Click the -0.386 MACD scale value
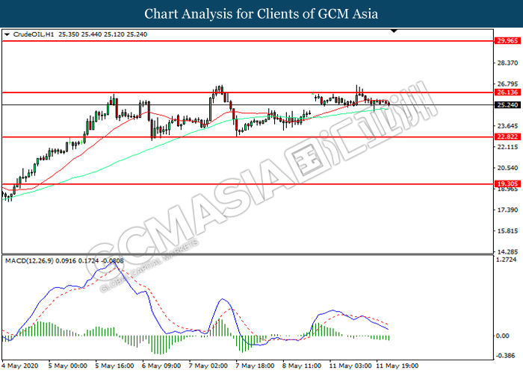The image size is (523, 373). pos(505,356)
